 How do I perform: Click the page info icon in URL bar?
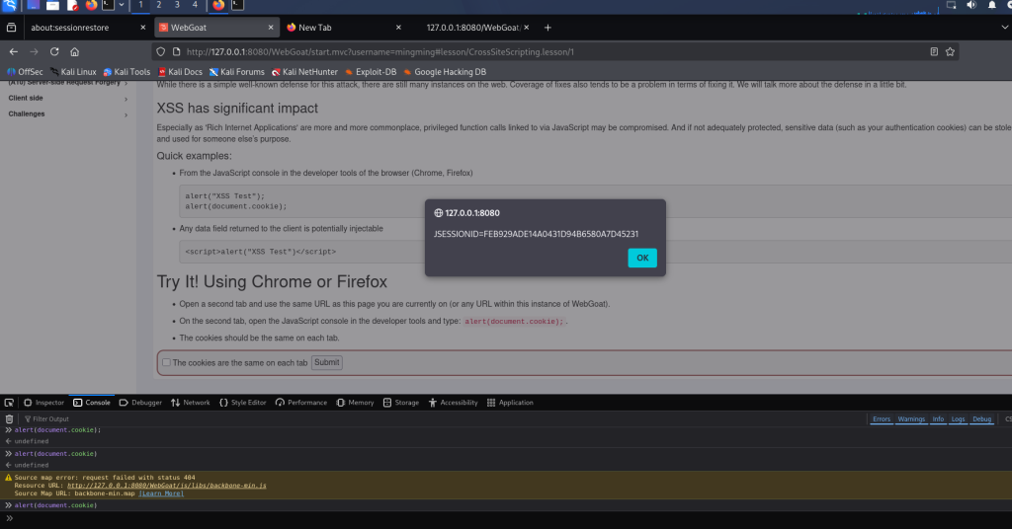pos(176,51)
